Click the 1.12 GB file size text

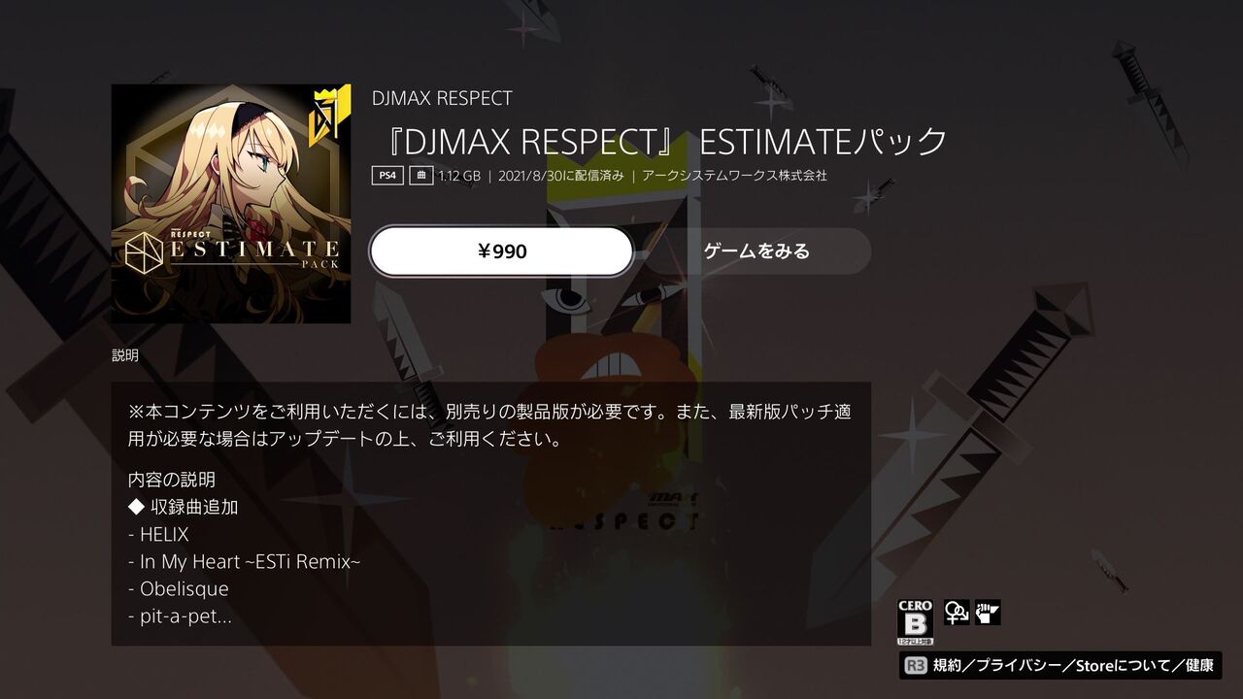tap(459, 176)
